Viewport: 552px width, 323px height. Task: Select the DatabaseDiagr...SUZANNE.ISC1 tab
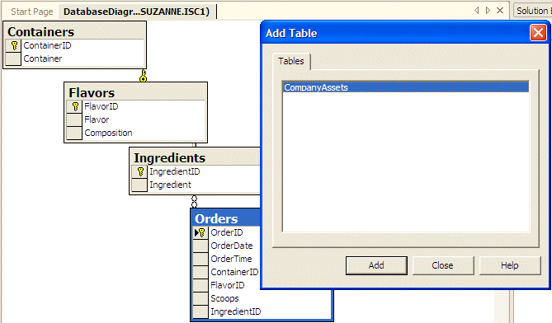137,12
